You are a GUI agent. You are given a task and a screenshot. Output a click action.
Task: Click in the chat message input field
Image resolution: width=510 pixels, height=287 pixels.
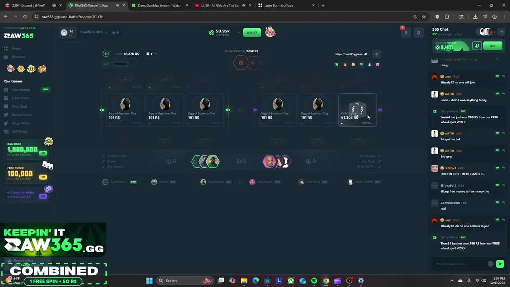tap(460, 264)
